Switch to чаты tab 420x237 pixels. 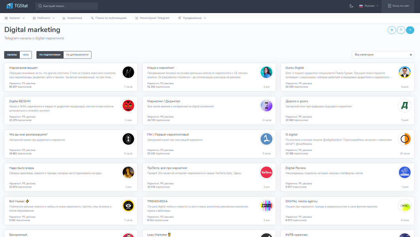(25, 55)
